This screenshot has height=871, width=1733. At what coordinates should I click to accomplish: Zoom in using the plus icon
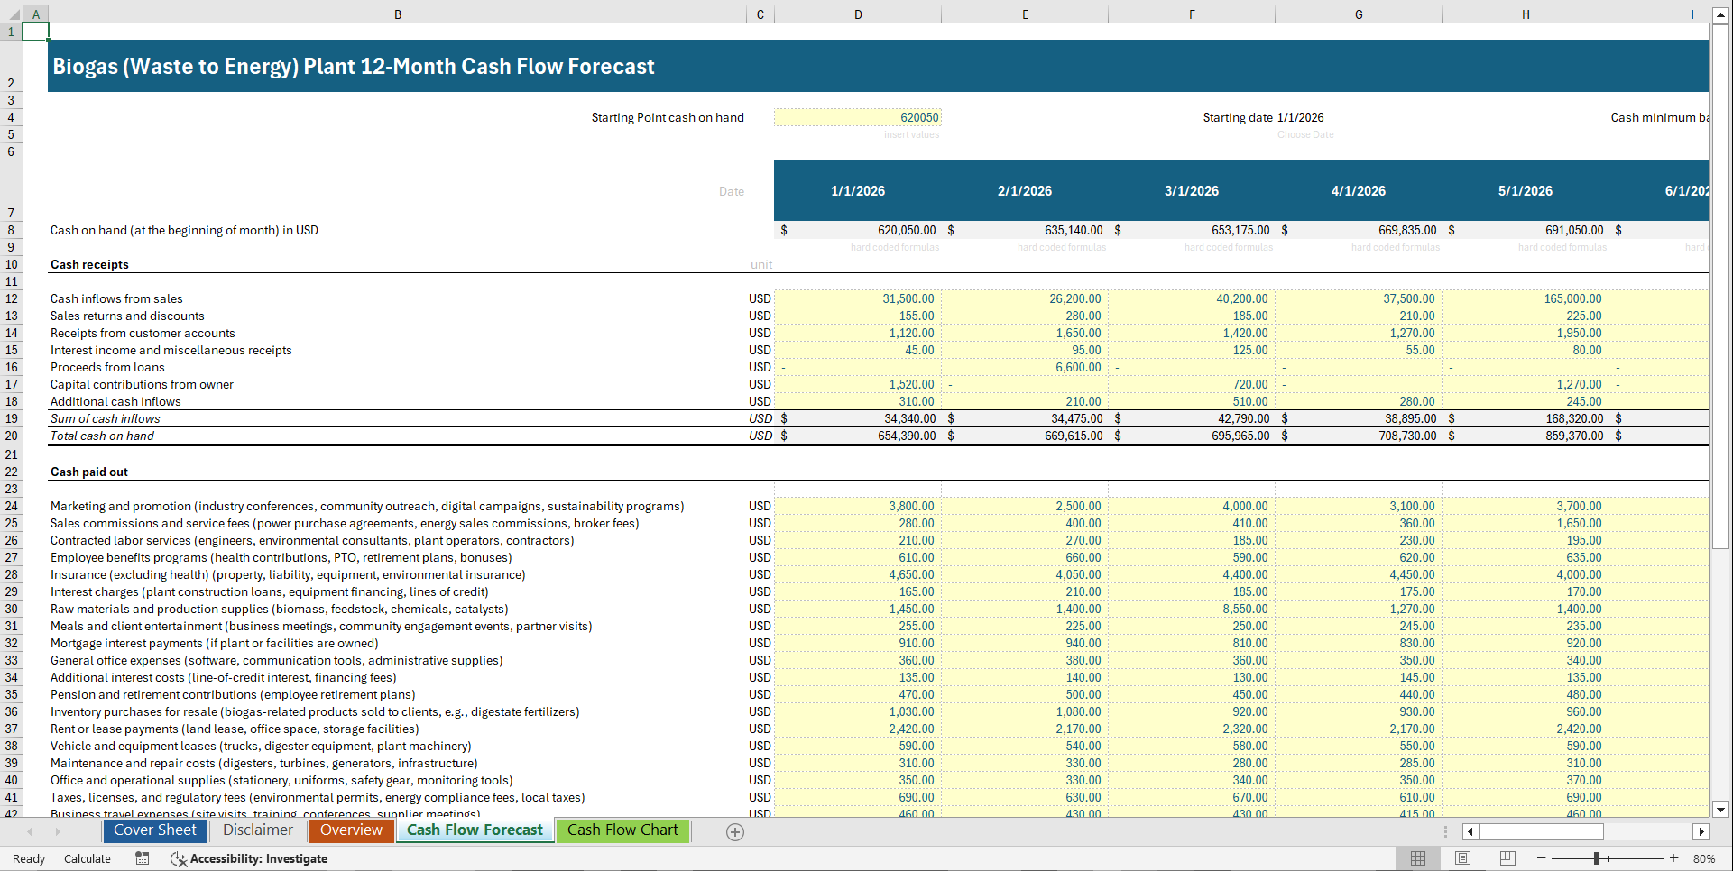tap(1674, 858)
